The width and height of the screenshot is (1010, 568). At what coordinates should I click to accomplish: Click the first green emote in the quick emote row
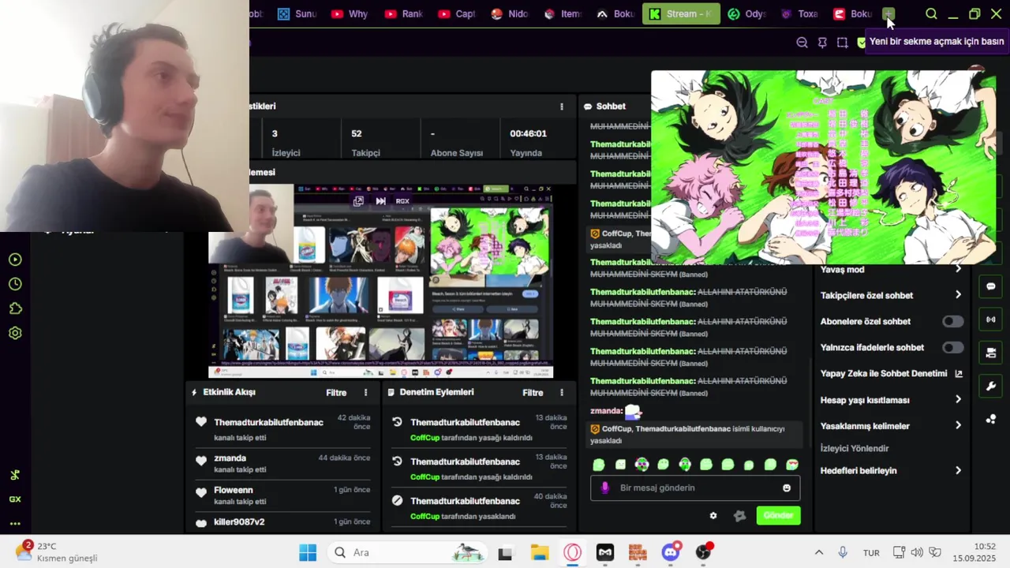coord(599,465)
